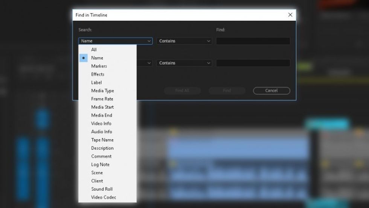This screenshot has height=208, width=369.
Task: Choose Client search option
Action: click(107, 181)
